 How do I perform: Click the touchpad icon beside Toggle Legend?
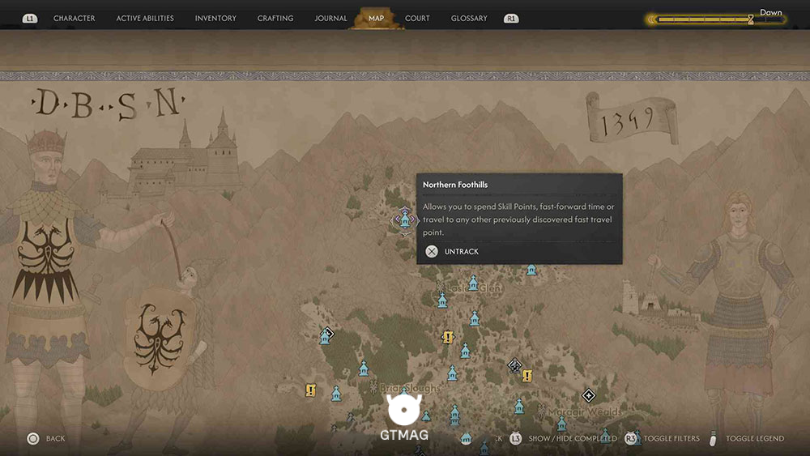pyautogui.click(x=714, y=438)
